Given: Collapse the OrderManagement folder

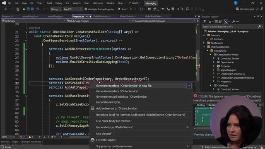Looking at the screenshot, I should click(204, 47).
